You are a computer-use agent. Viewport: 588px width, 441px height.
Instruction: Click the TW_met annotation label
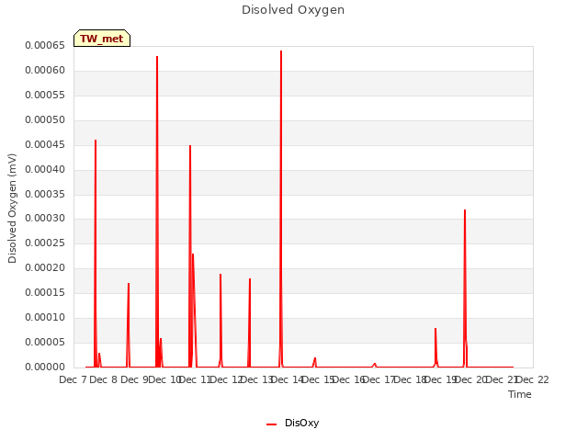tap(102, 39)
